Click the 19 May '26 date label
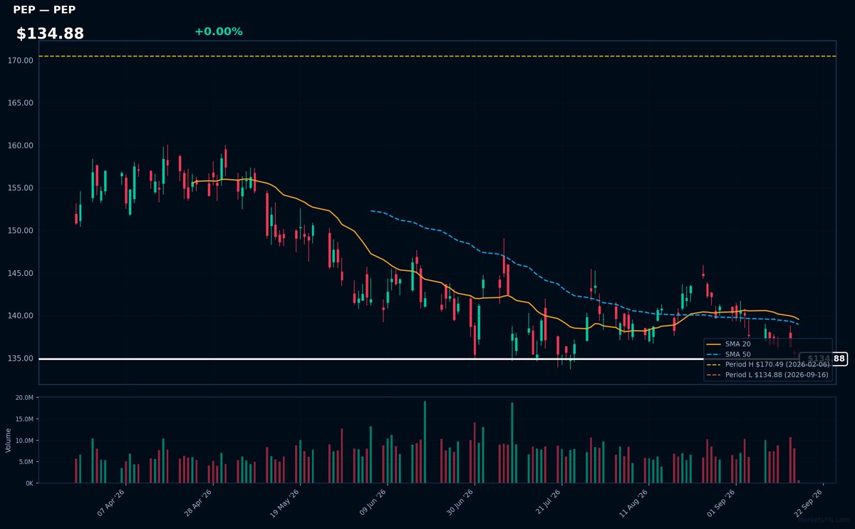 coord(286,503)
